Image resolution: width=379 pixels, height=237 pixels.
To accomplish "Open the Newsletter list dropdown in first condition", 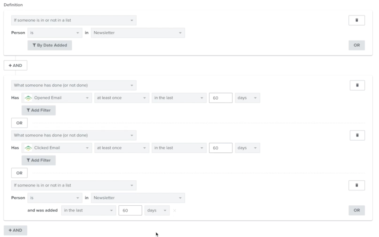I will coord(138,33).
